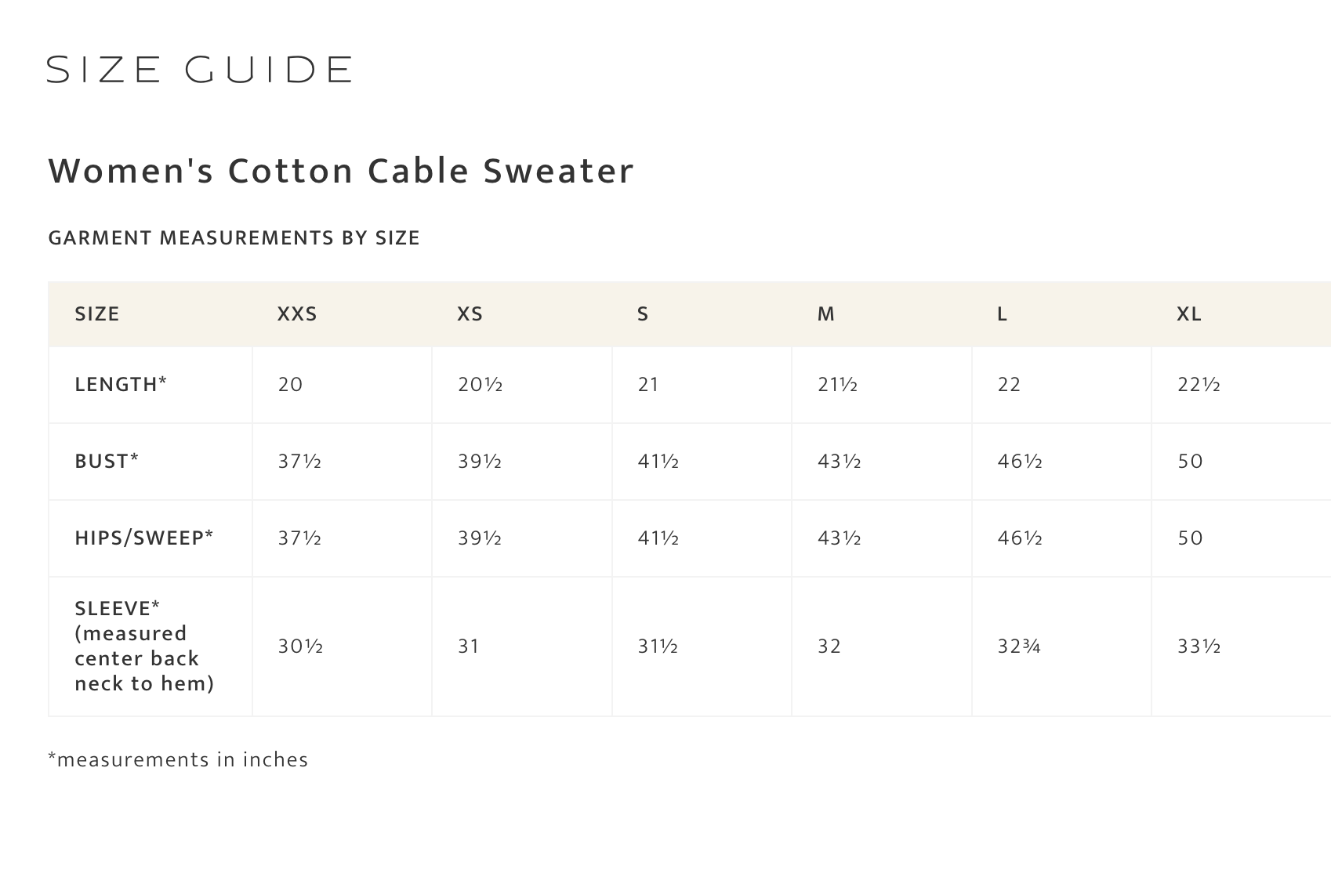Click the XXS length value 20
This screenshot has width=1331, height=873.
point(290,384)
